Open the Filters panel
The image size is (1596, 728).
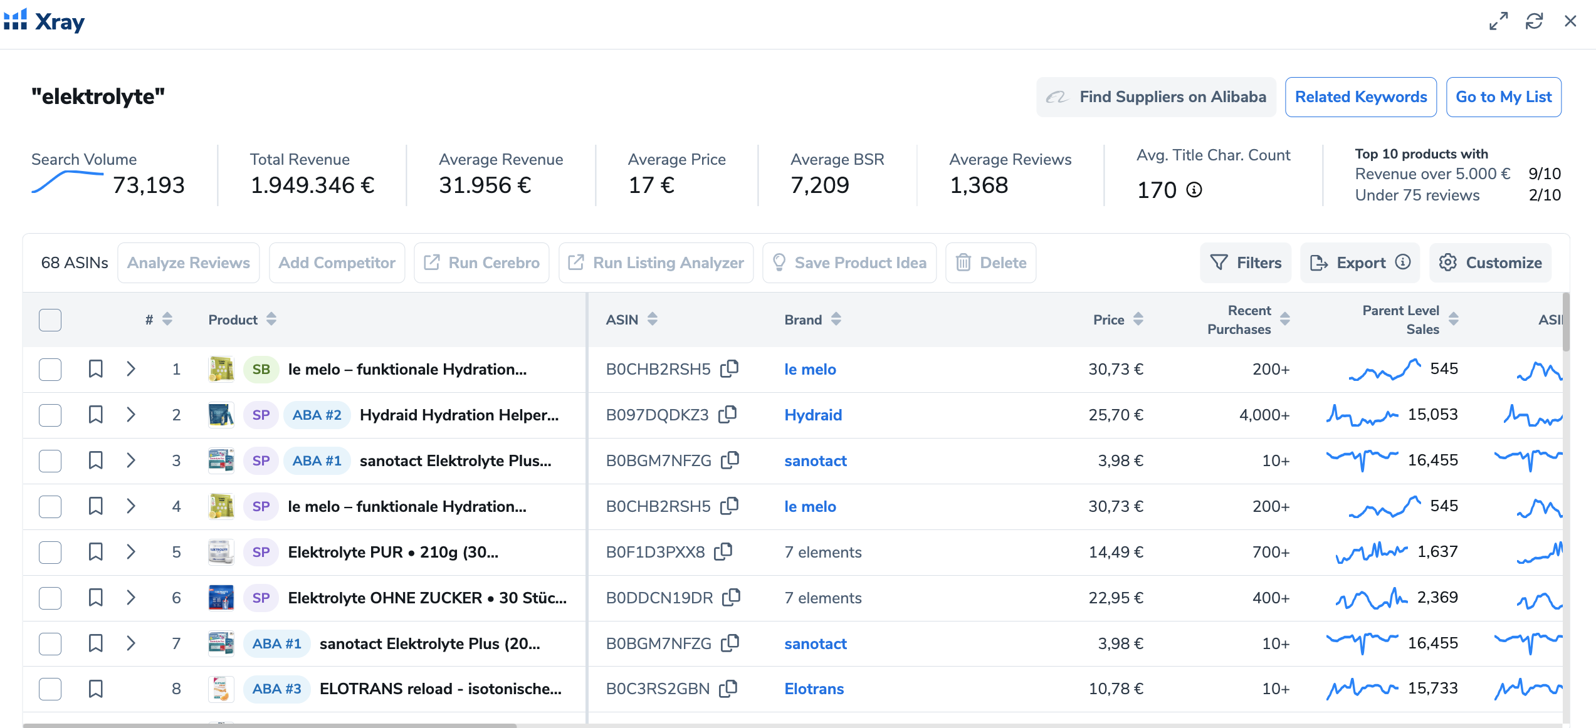1246,263
